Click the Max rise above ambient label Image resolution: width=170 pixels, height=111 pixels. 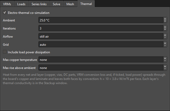click(19, 68)
